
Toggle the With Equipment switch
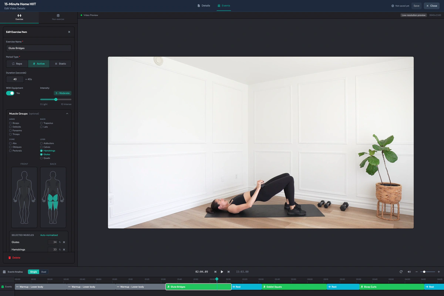tap(10, 93)
